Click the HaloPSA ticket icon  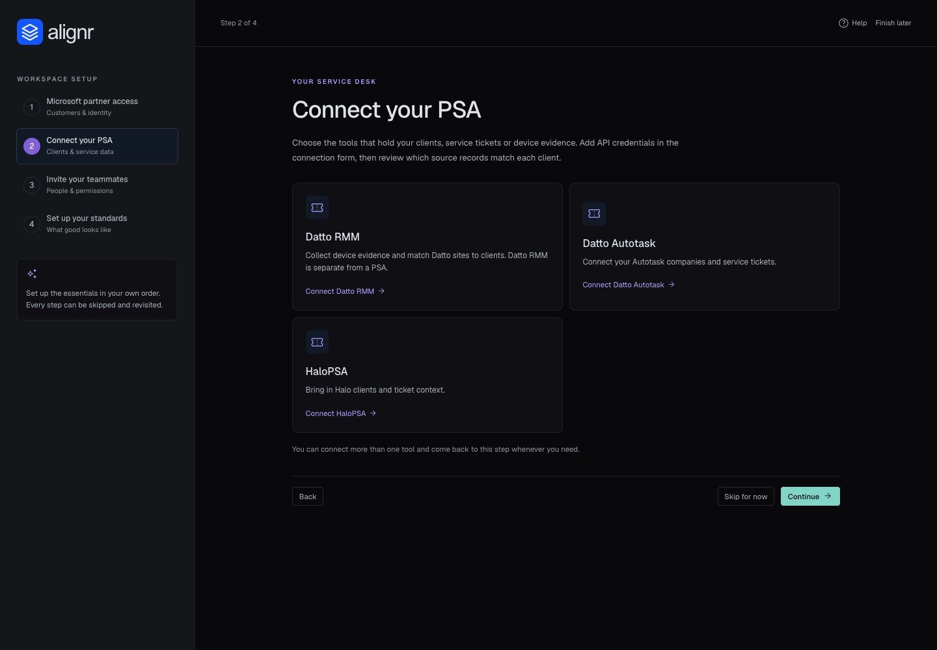click(x=317, y=342)
